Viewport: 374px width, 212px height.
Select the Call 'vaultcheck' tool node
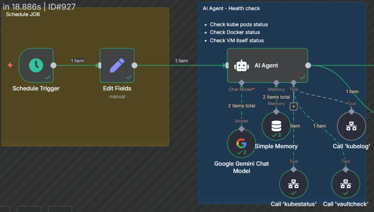tap(346, 184)
